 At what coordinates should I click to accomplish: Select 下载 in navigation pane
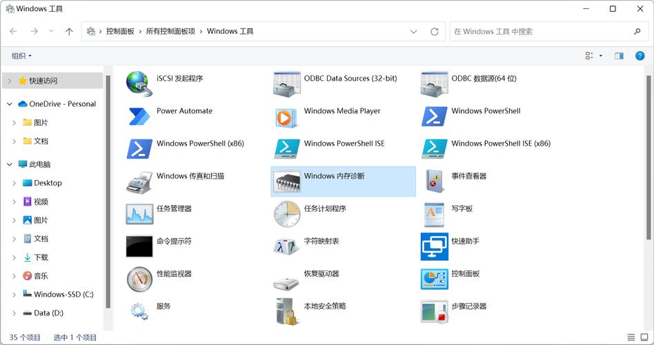[x=41, y=257]
